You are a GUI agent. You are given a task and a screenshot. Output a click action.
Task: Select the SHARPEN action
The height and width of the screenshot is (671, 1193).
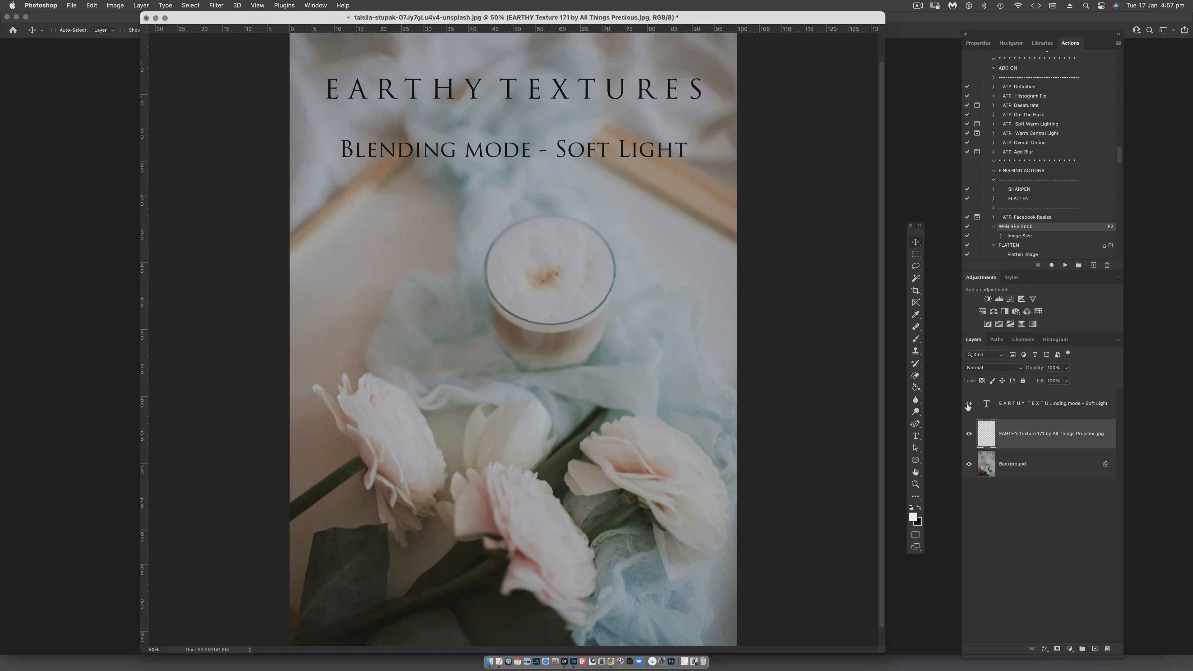[1019, 189]
